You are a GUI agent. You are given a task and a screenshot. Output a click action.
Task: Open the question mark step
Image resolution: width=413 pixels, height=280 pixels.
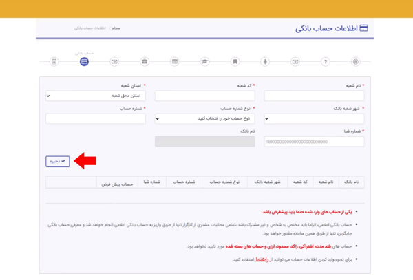click(326, 62)
